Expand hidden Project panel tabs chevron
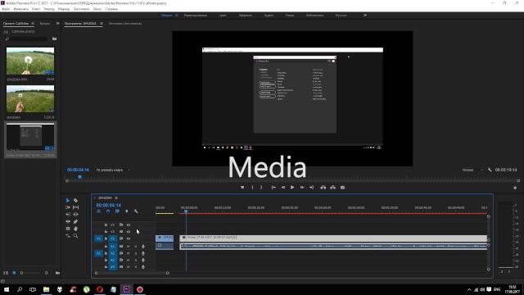This screenshot has width=524, height=295. 58,24
